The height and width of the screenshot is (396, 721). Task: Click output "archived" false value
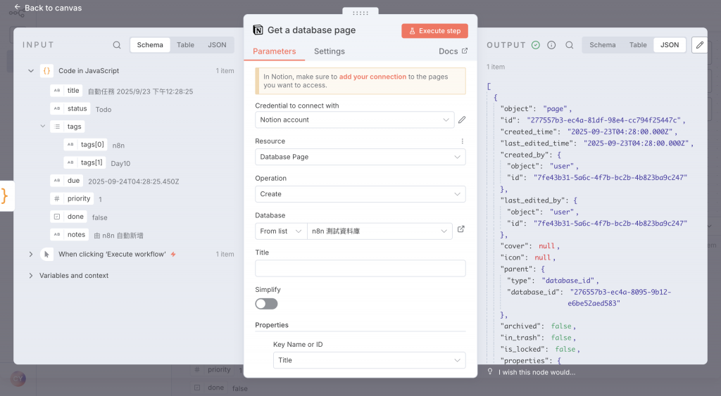(x=561, y=326)
